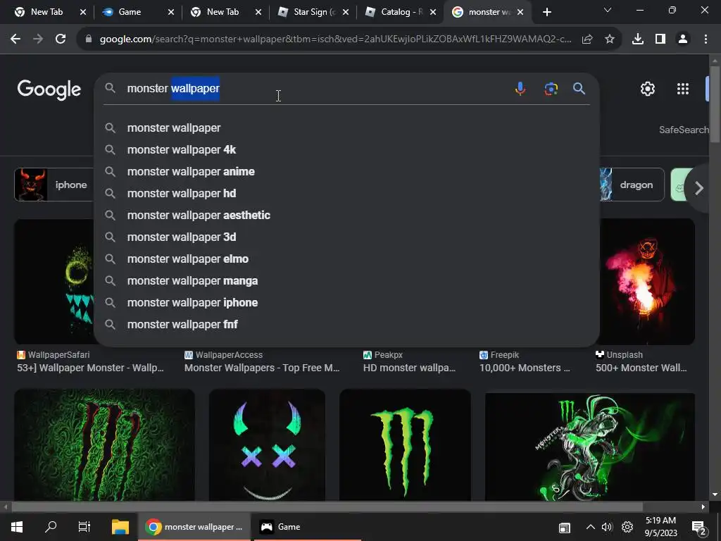Screen dimensions: 721x541
Task: Open the Unsplash 500+ Monster Wallpapers link
Action: pos(641,361)
